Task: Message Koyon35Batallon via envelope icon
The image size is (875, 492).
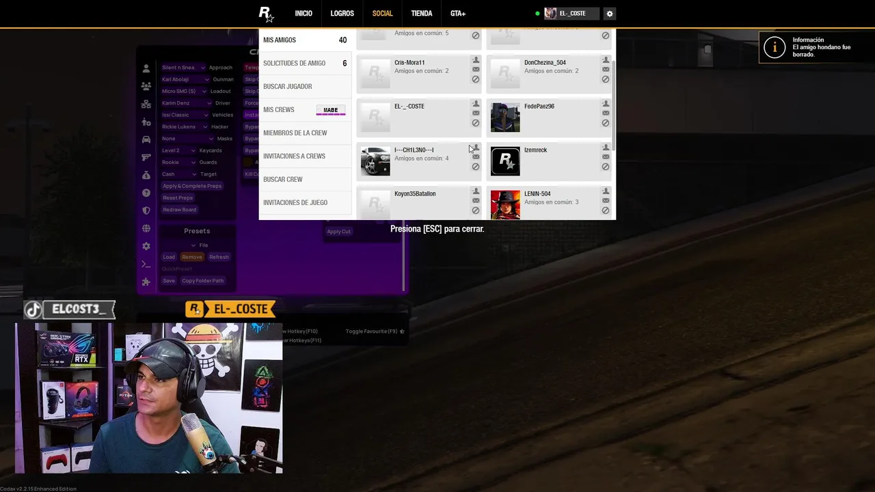Action: click(x=476, y=201)
